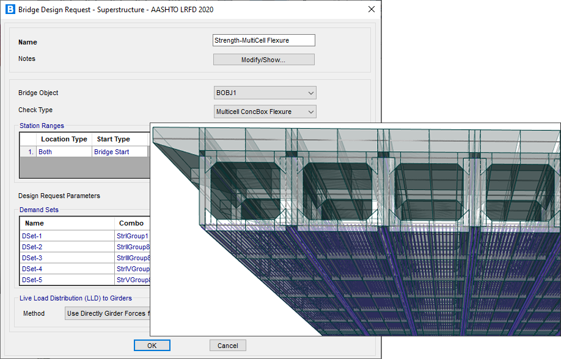Click the Bridge Design app icon in title bar
The image size is (561, 359).
pos(10,10)
